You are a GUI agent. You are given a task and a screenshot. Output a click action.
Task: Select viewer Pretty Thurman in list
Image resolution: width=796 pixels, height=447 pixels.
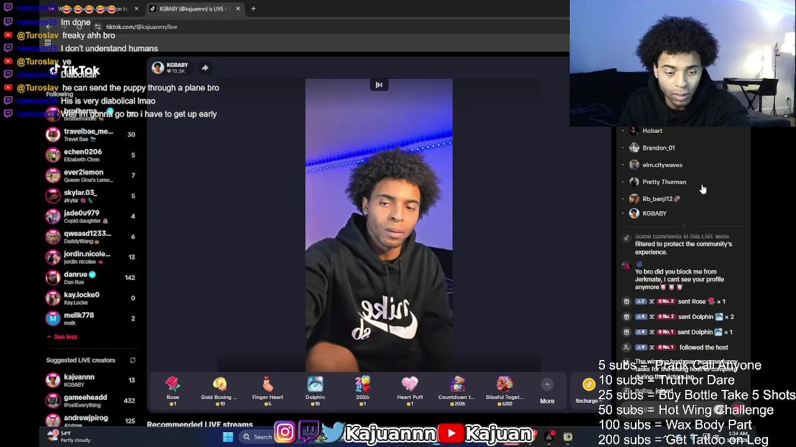pyautogui.click(x=664, y=182)
